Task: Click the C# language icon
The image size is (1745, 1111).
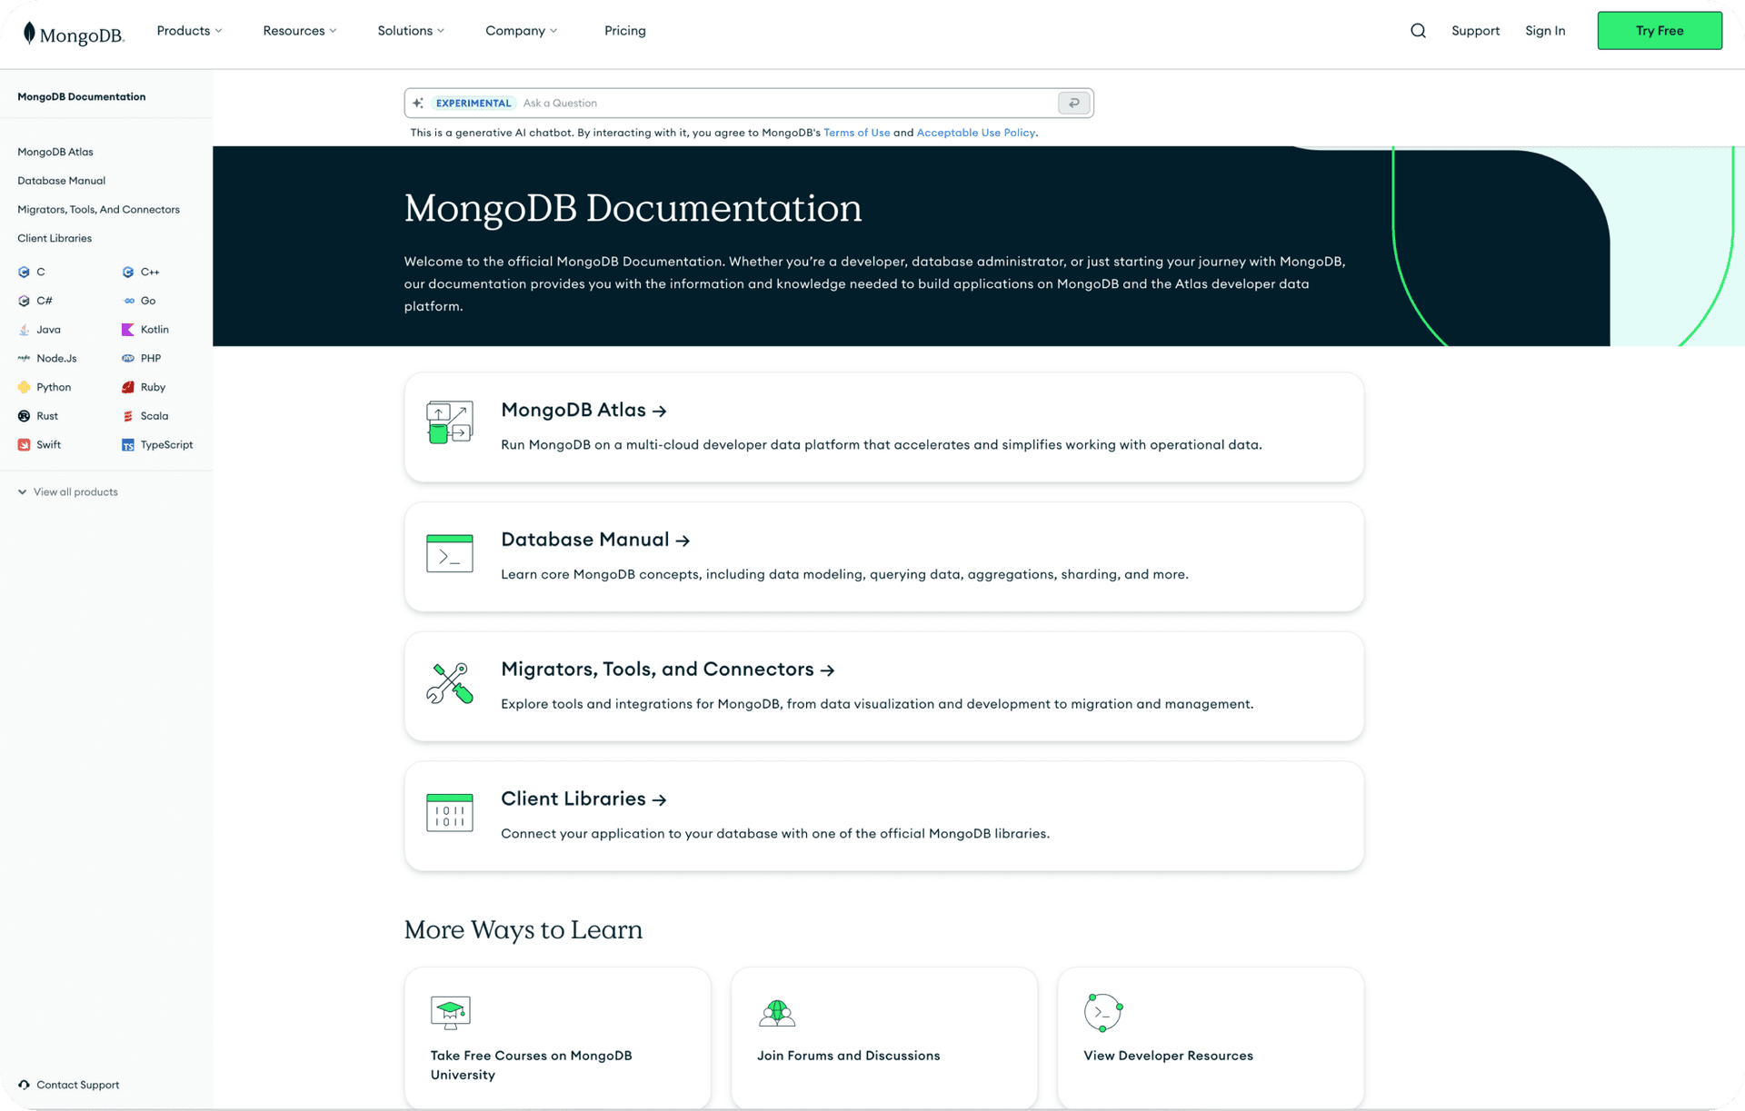Action: (24, 301)
